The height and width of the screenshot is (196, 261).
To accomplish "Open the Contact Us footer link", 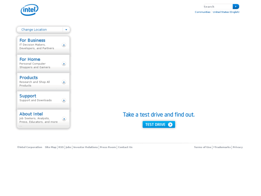I will tap(125, 147).
